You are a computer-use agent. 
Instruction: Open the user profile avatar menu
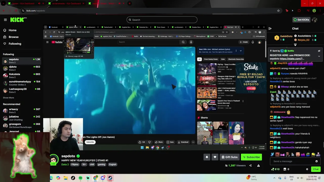[x=315, y=20]
